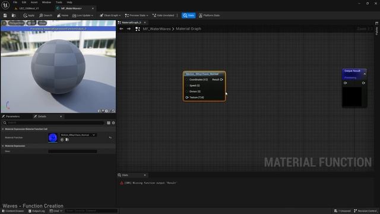
Task: Click the graph icon beside the breadcrumb
Action: pos(138,29)
